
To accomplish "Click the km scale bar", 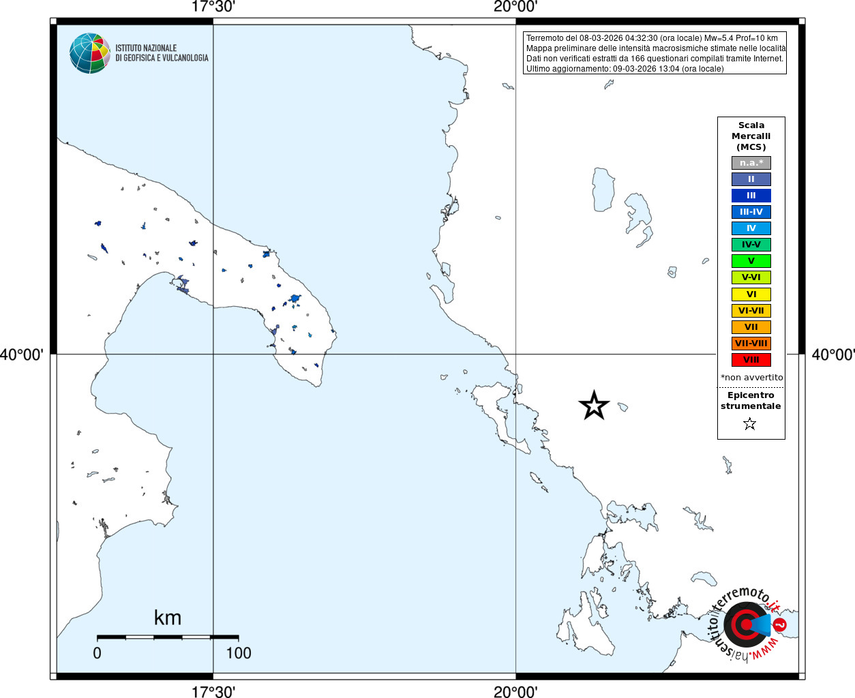I will pyautogui.click(x=168, y=637).
